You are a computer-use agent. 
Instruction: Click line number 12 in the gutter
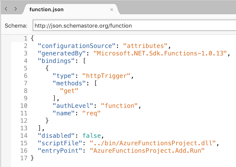pos(24,121)
